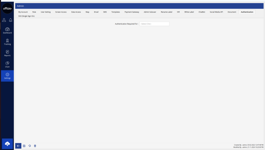
Task: Click the cloud download icon
Action: click(x=7, y=143)
